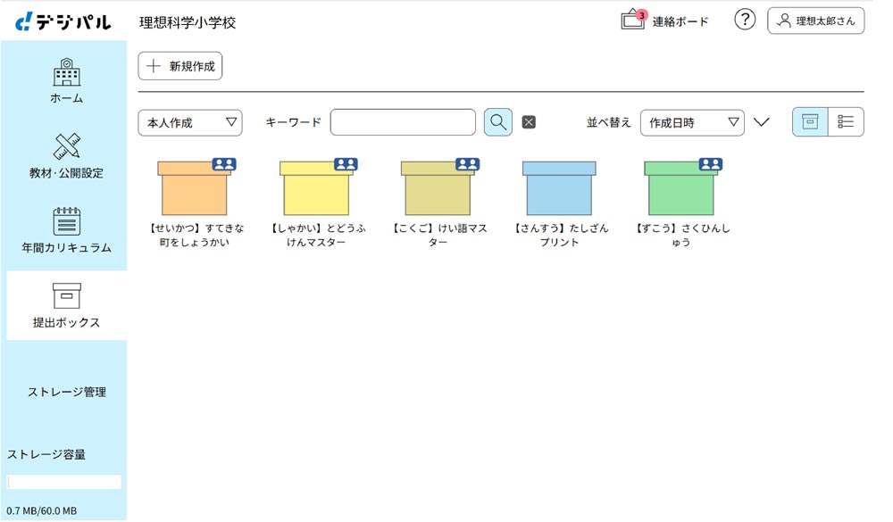The width and height of the screenshot is (893, 522).
Task: Open the yellow 【しゃかい】 submission box
Action: (x=315, y=188)
